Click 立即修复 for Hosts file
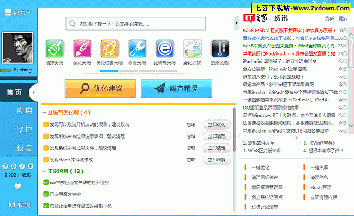Viewport: 354px width, 216px height. (217, 160)
